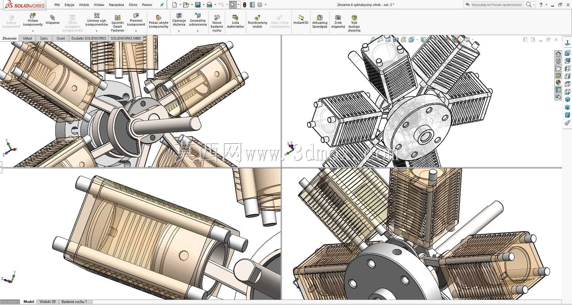Toggle Instant3D mode

[301, 20]
